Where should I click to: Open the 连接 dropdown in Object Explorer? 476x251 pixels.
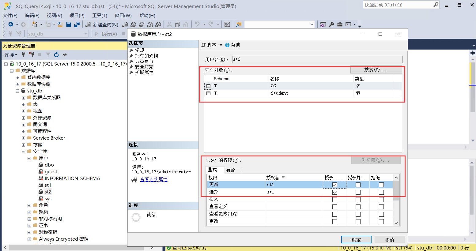(x=11, y=55)
